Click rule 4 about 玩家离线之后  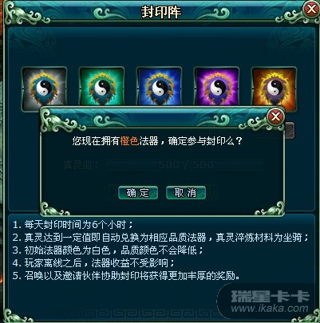click(x=93, y=263)
